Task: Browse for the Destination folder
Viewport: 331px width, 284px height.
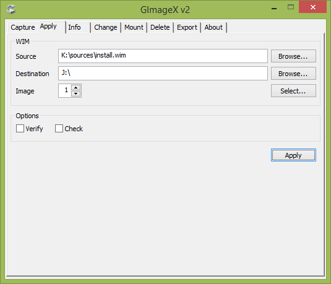Action: (293, 74)
